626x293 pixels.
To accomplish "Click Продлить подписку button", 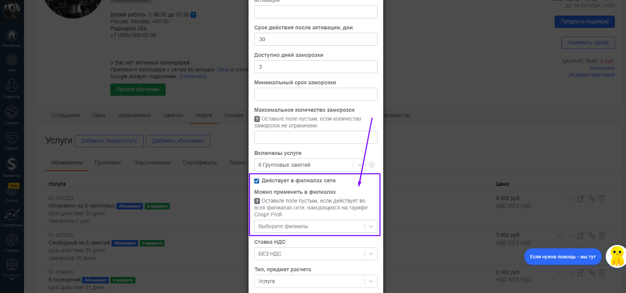I will (585, 22).
